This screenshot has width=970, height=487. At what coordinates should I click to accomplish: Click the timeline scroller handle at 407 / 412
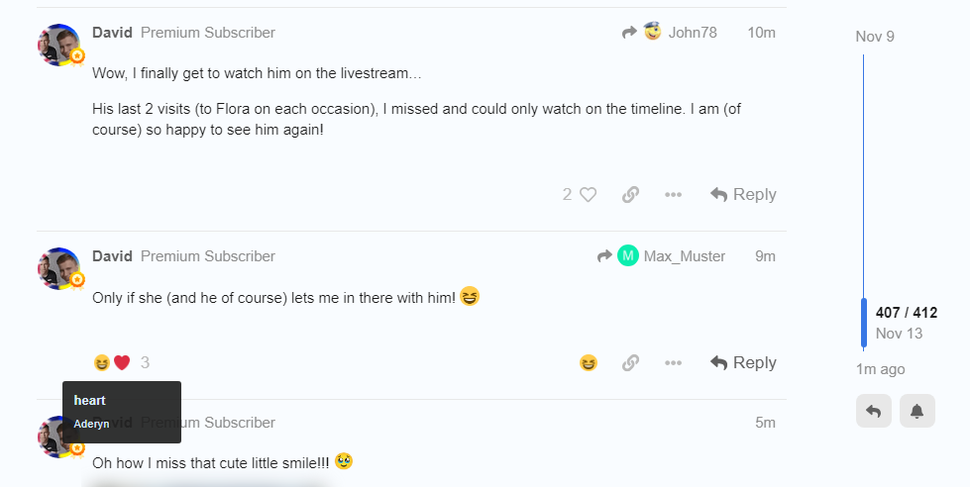tap(864, 323)
